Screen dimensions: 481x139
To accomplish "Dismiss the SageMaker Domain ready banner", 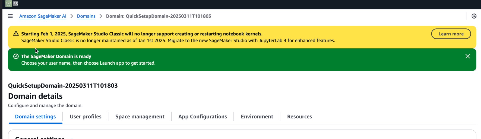I will pyautogui.click(x=467, y=56).
